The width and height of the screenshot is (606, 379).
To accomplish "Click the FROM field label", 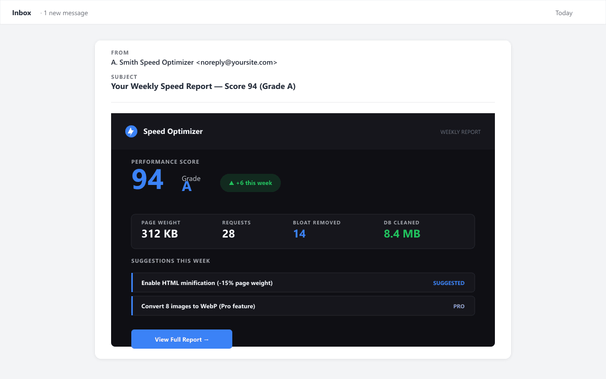I will [x=120, y=53].
